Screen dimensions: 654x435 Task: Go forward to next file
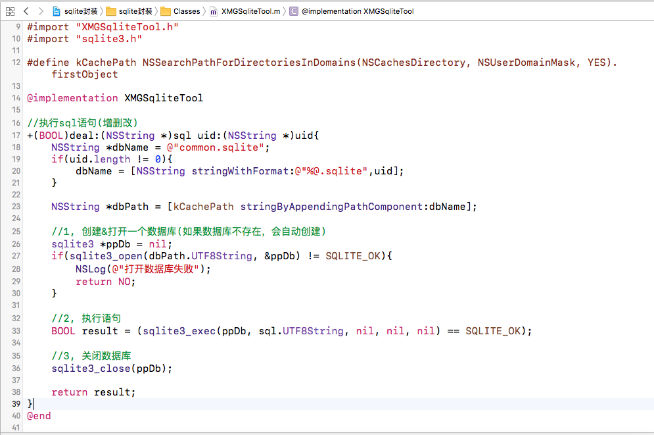pos(41,11)
